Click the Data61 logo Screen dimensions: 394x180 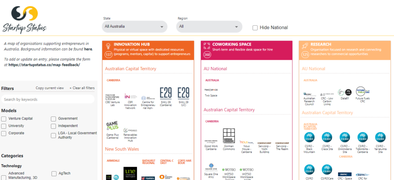coord(345,92)
